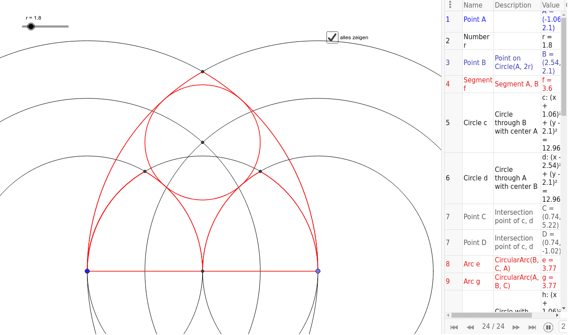Click 'CircularArc(A, B, C)' description
This screenshot has width=568, height=335.
coord(517,282)
